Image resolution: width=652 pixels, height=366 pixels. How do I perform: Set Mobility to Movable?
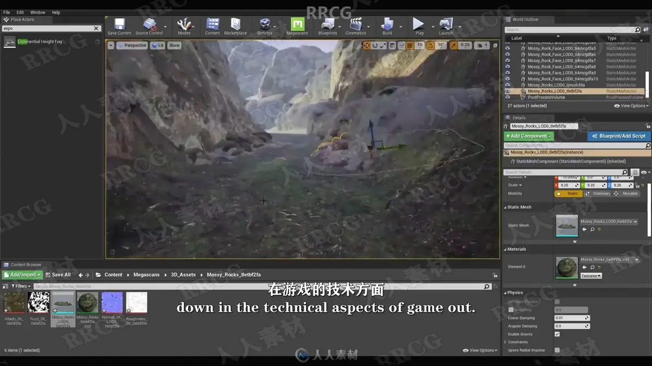(x=627, y=194)
